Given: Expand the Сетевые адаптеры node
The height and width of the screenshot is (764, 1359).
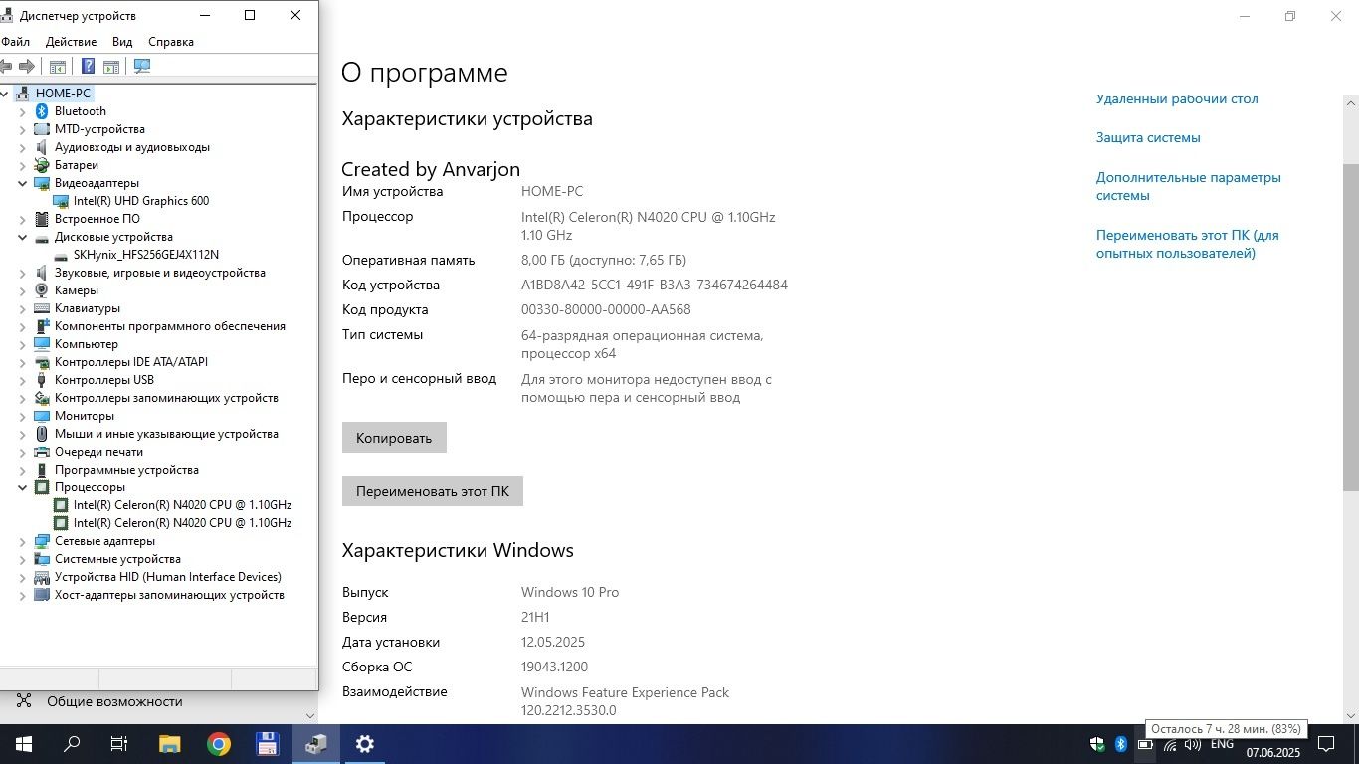Looking at the screenshot, I should pyautogui.click(x=23, y=541).
